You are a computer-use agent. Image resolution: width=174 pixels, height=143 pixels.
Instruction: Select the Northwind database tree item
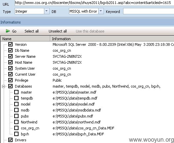coord(29,122)
